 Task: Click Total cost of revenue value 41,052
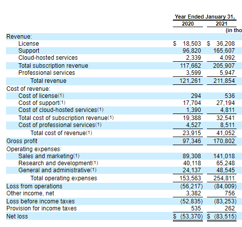tap(225, 133)
